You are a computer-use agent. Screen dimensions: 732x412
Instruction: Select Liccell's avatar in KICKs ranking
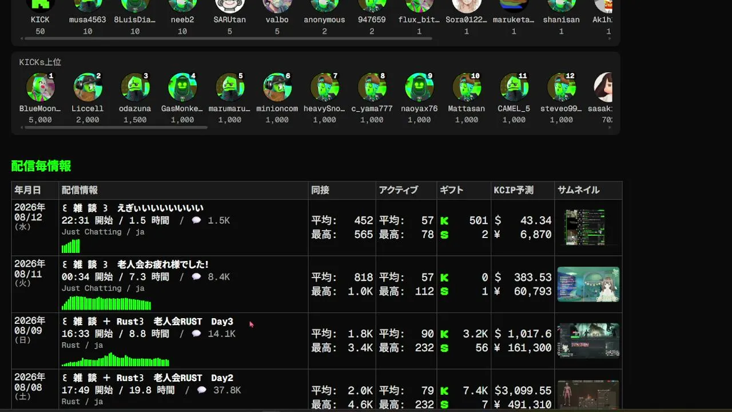pos(88,88)
